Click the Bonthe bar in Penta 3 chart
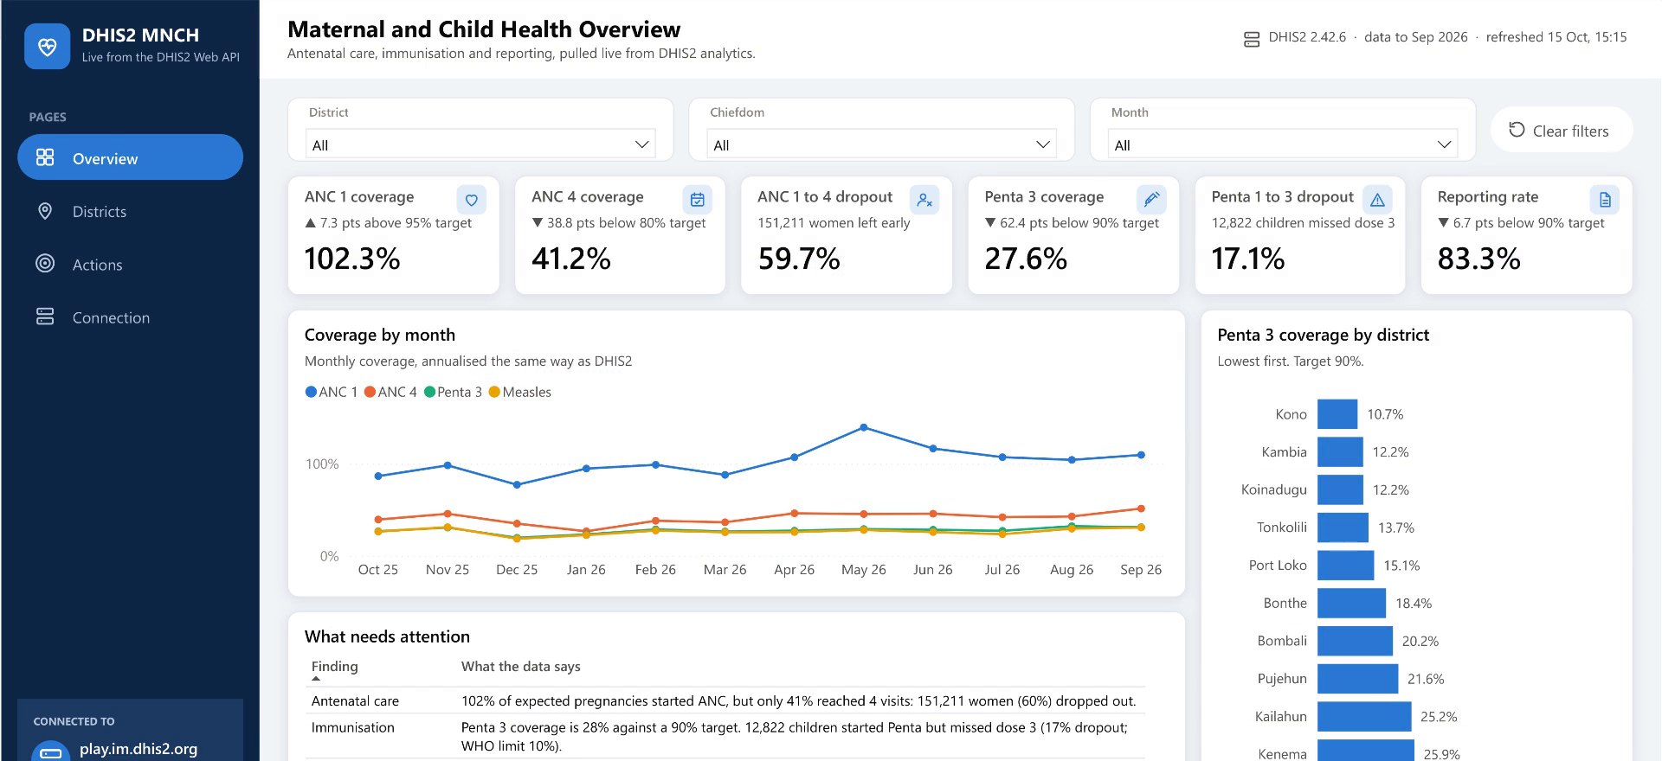The width and height of the screenshot is (1662, 761). (x=1351, y=603)
